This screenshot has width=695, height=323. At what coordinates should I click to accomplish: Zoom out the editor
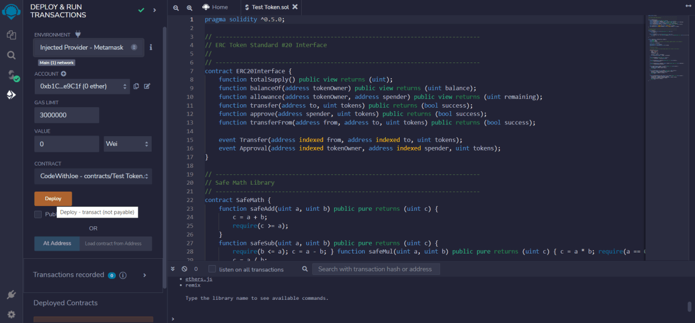(177, 7)
